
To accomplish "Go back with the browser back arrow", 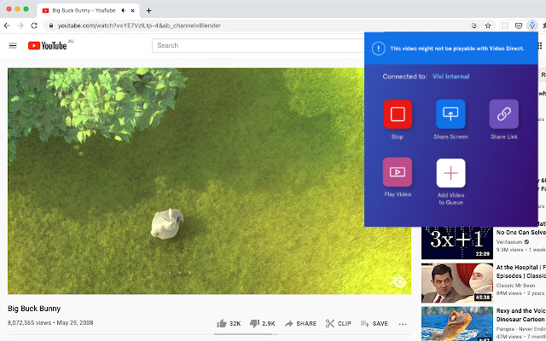I will pos(7,26).
